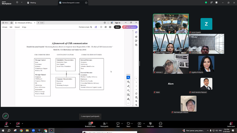Expand reactions arrow beside React

[132, 123]
